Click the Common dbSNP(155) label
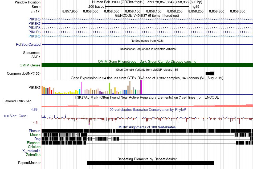253x169 pixels. pyautogui.click(x=23, y=74)
